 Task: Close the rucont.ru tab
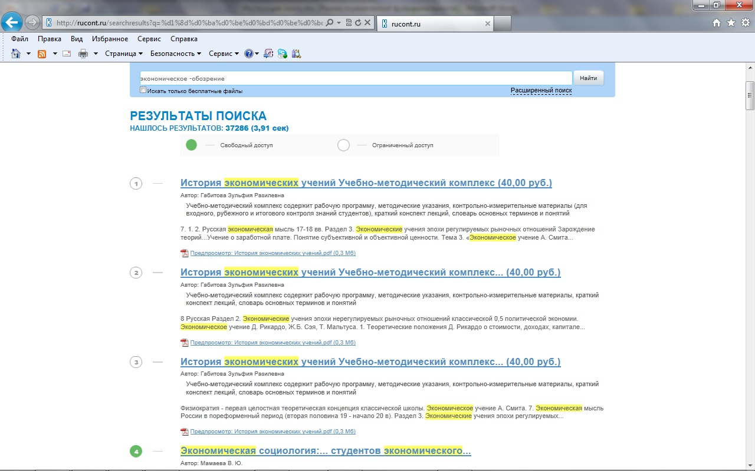[487, 24]
